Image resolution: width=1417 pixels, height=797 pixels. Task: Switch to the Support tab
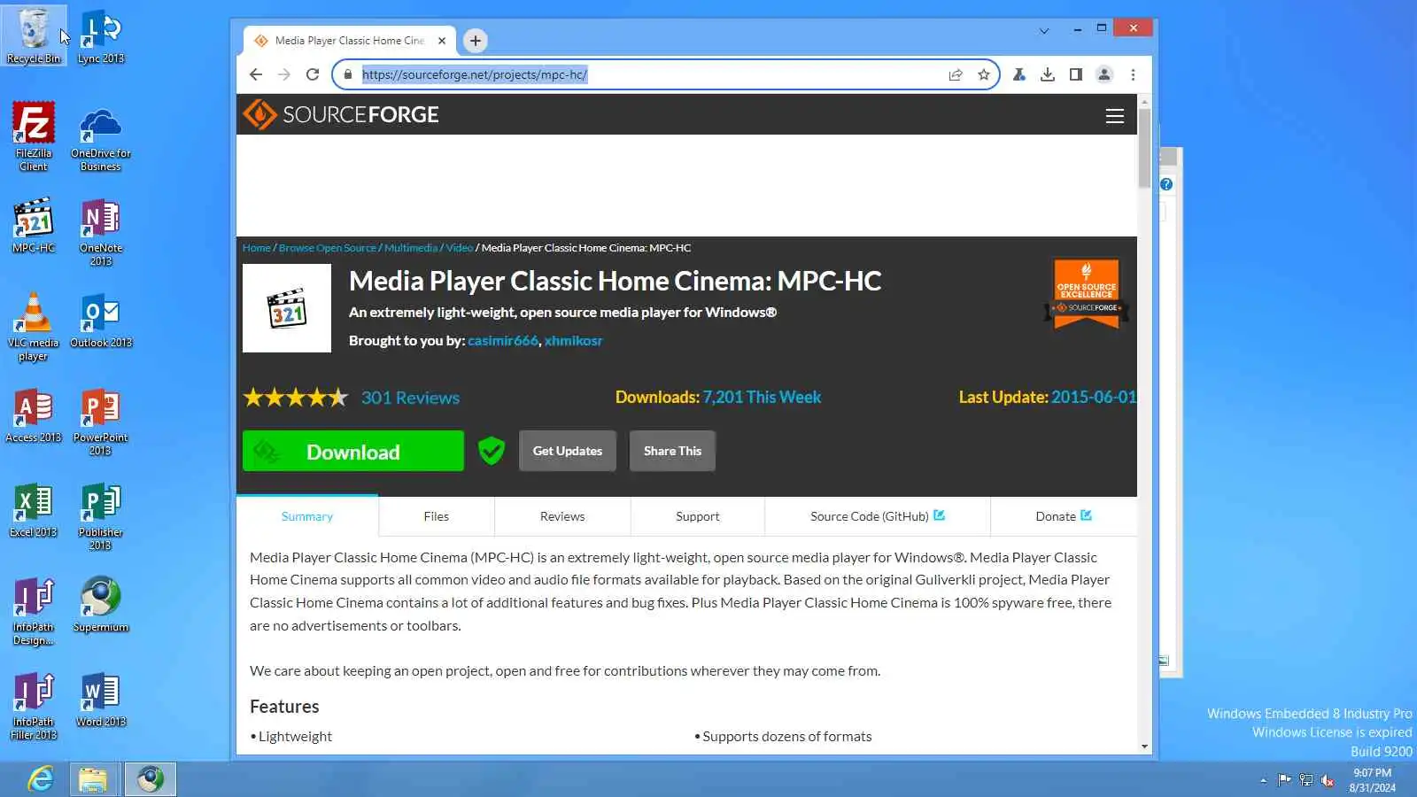[x=698, y=516]
